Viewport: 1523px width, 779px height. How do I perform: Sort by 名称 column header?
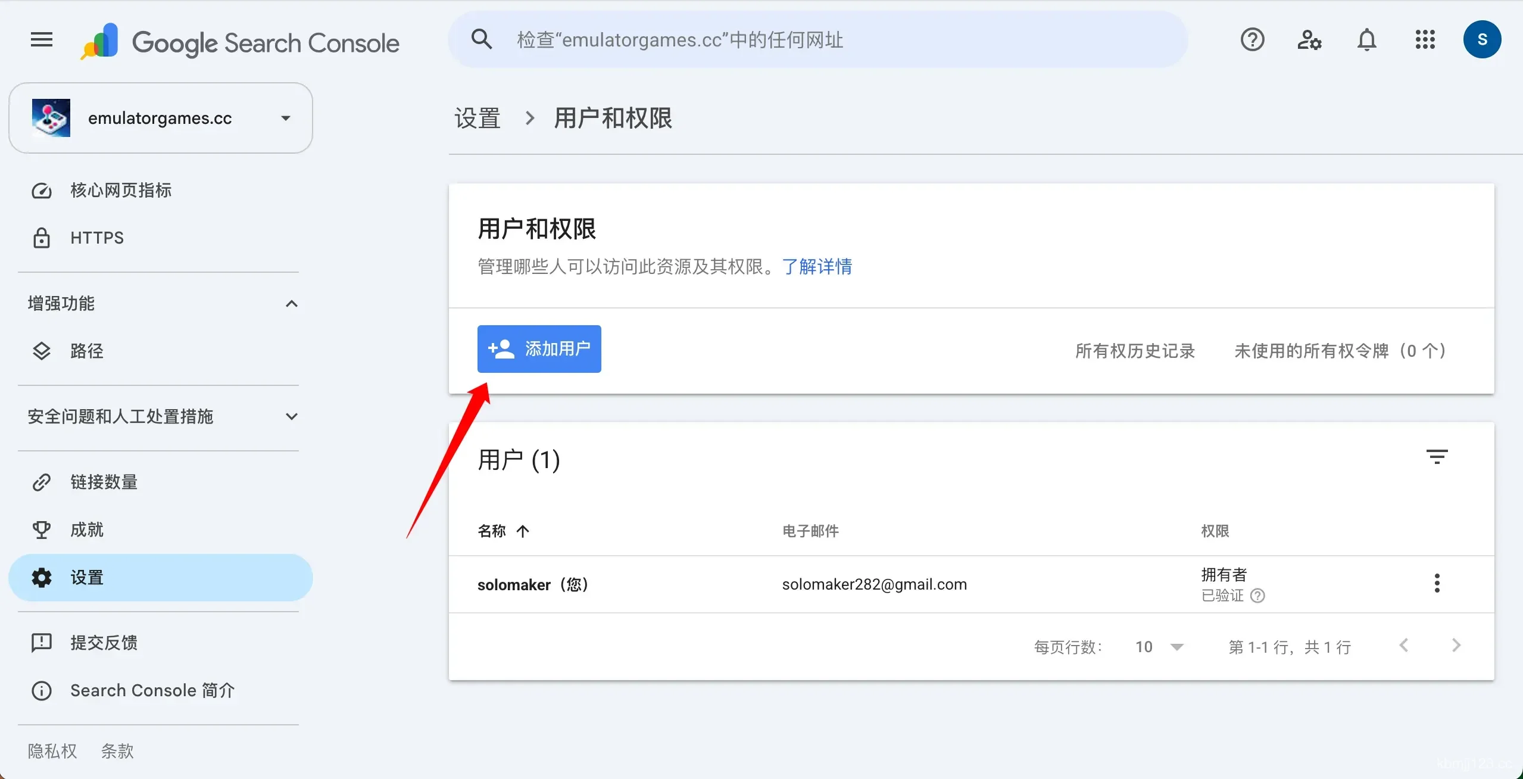[503, 531]
